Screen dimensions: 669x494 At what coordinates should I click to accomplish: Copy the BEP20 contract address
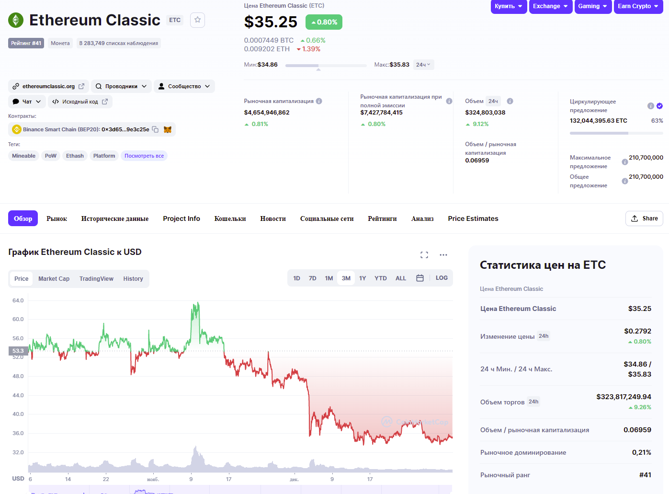[155, 129]
